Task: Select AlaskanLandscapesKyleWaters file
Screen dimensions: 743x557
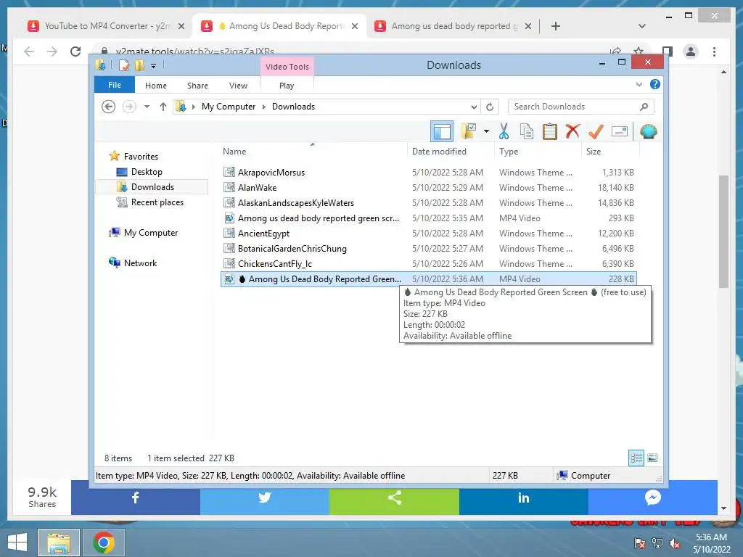Action: pyautogui.click(x=428, y=203)
